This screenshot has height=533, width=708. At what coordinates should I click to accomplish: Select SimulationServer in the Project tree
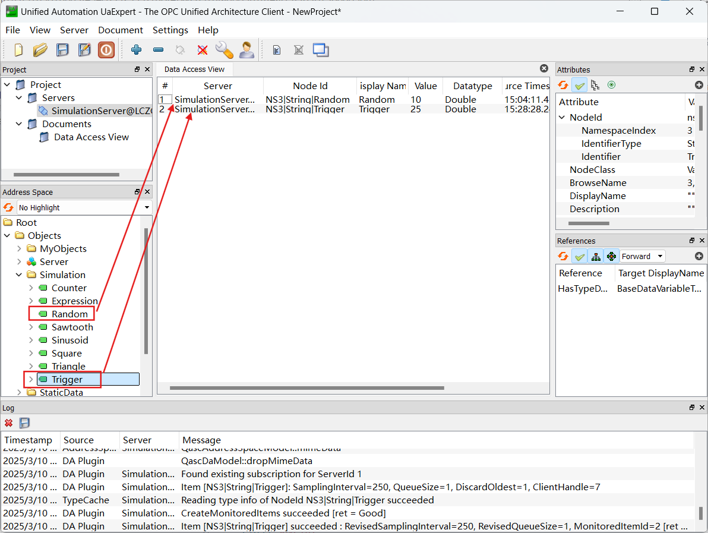coord(101,111)
